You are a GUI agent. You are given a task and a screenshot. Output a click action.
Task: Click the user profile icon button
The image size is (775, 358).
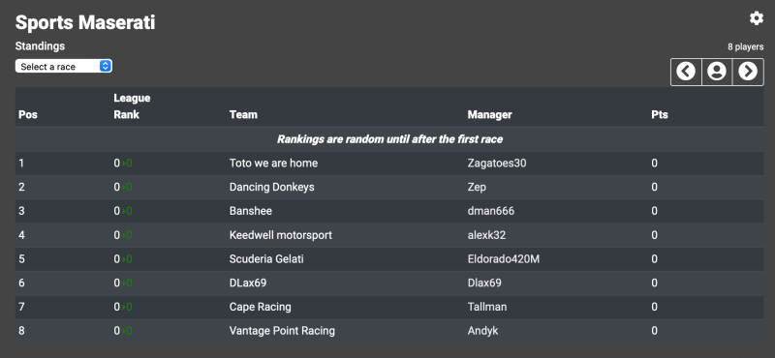point(717,72)
